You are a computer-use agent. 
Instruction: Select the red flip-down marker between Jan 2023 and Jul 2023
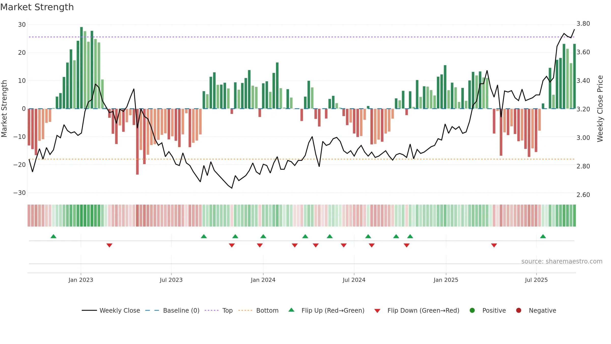pos(109,245)
